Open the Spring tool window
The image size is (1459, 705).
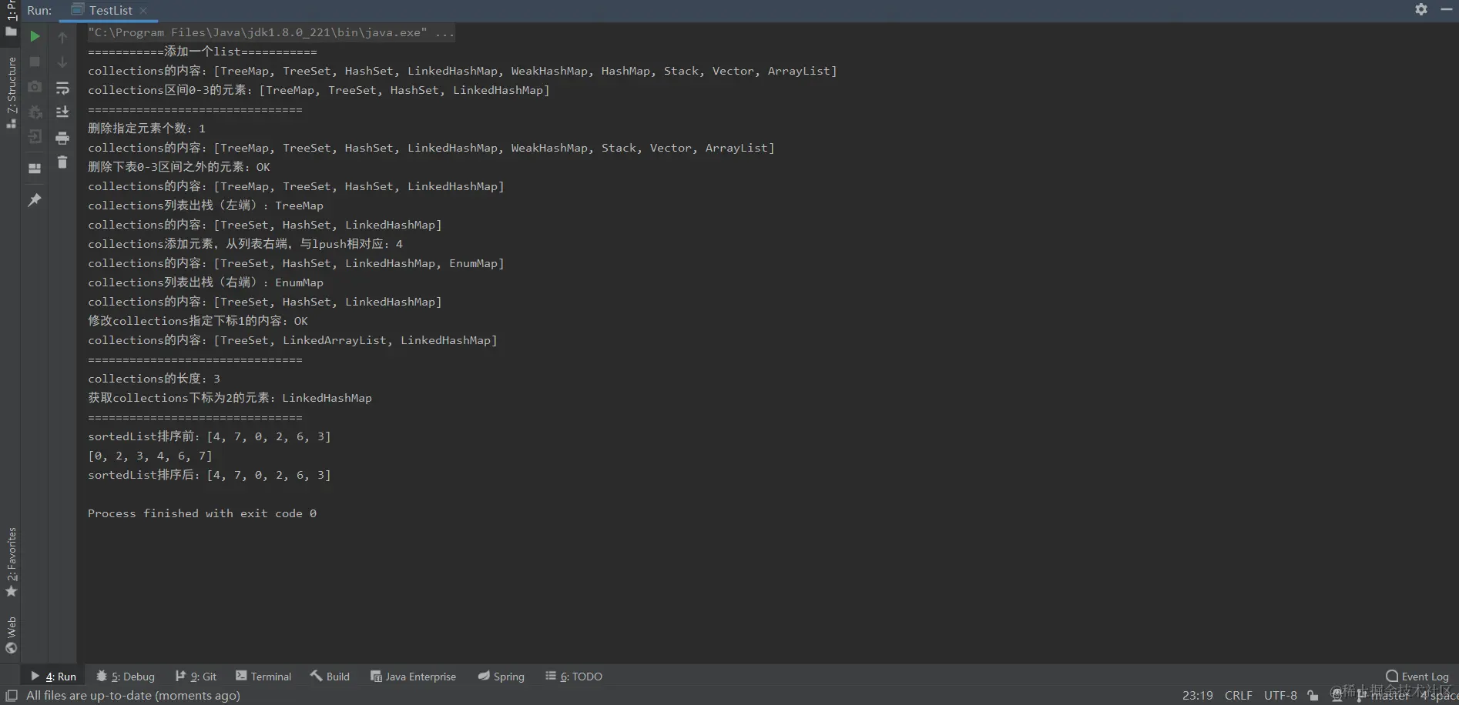501,677
